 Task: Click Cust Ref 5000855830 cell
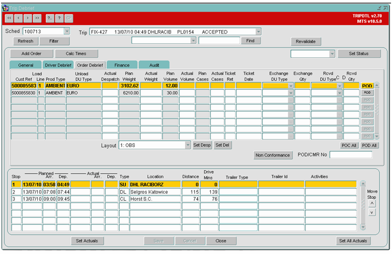24,93
